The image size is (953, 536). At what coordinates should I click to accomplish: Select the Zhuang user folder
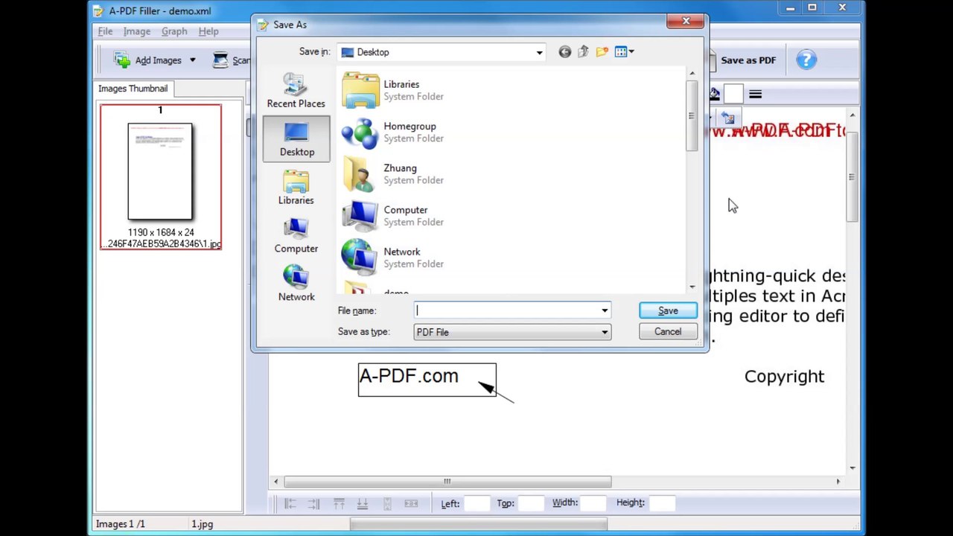click(x=392, y=173)
